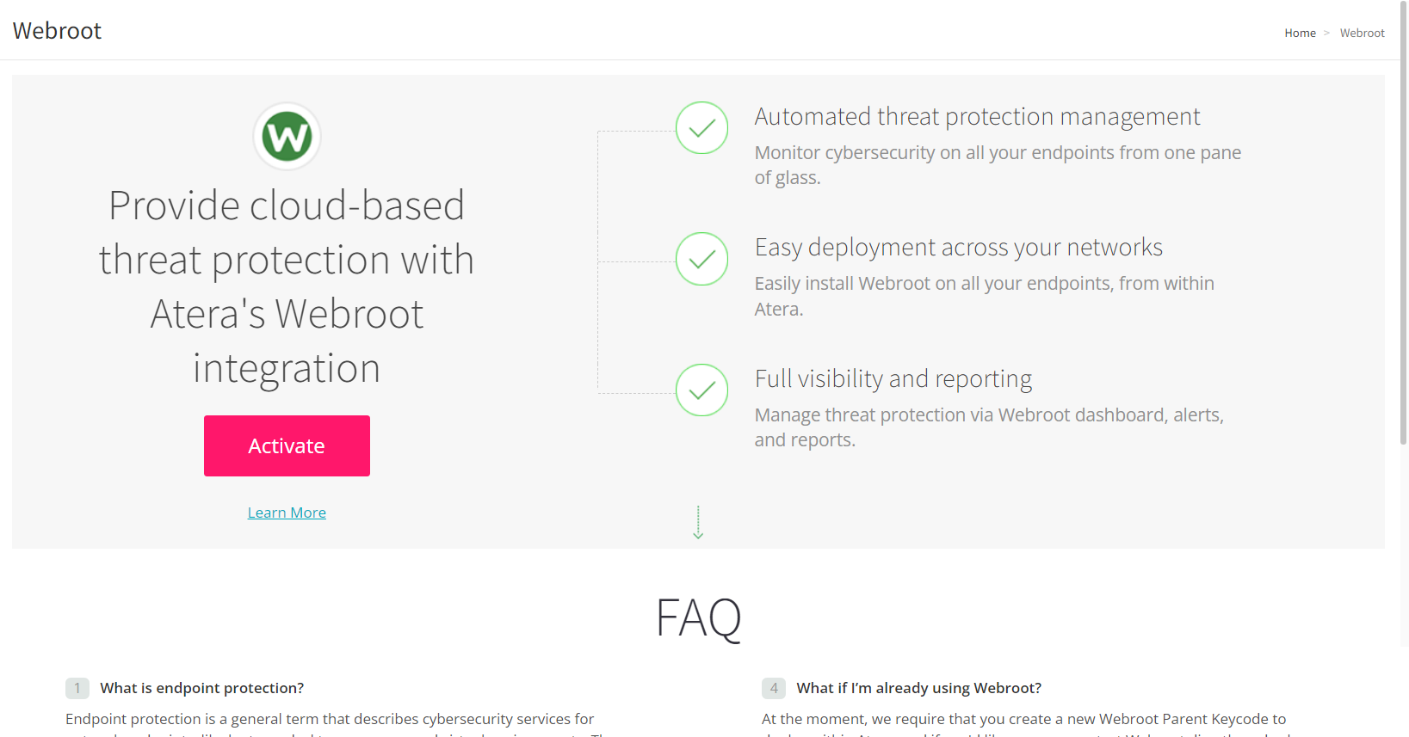The image size is (1409, 737).
Task: Click the checkmark beside Full visibility and reporting
Action: tap(701, 390)
